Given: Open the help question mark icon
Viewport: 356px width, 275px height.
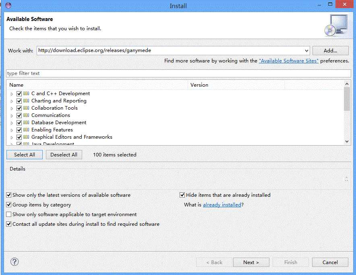Looking at the screenshot, I should pyautogui.click(x=14, y=262).
